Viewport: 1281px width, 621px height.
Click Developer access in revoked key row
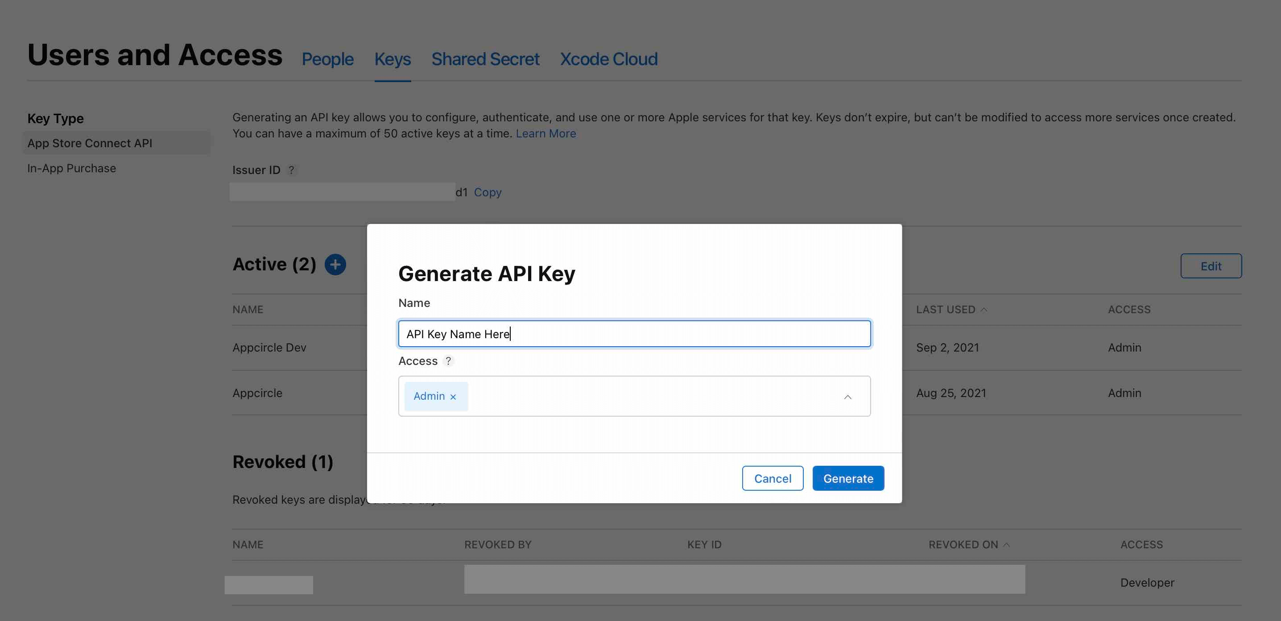[1147, 583]
